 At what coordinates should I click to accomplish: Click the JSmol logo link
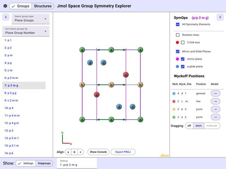(164, 156)
